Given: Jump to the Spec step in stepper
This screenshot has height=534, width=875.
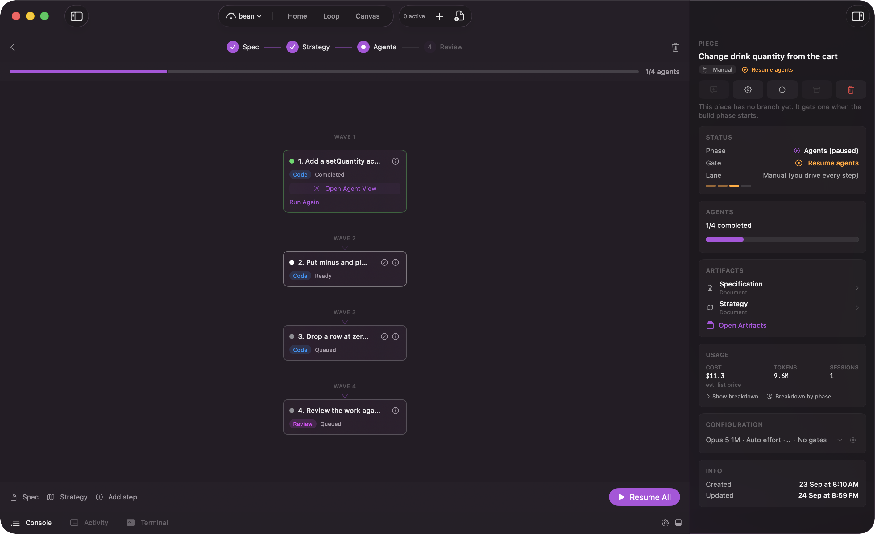Looking at the screenshot, I should click(x=243, y=47).
